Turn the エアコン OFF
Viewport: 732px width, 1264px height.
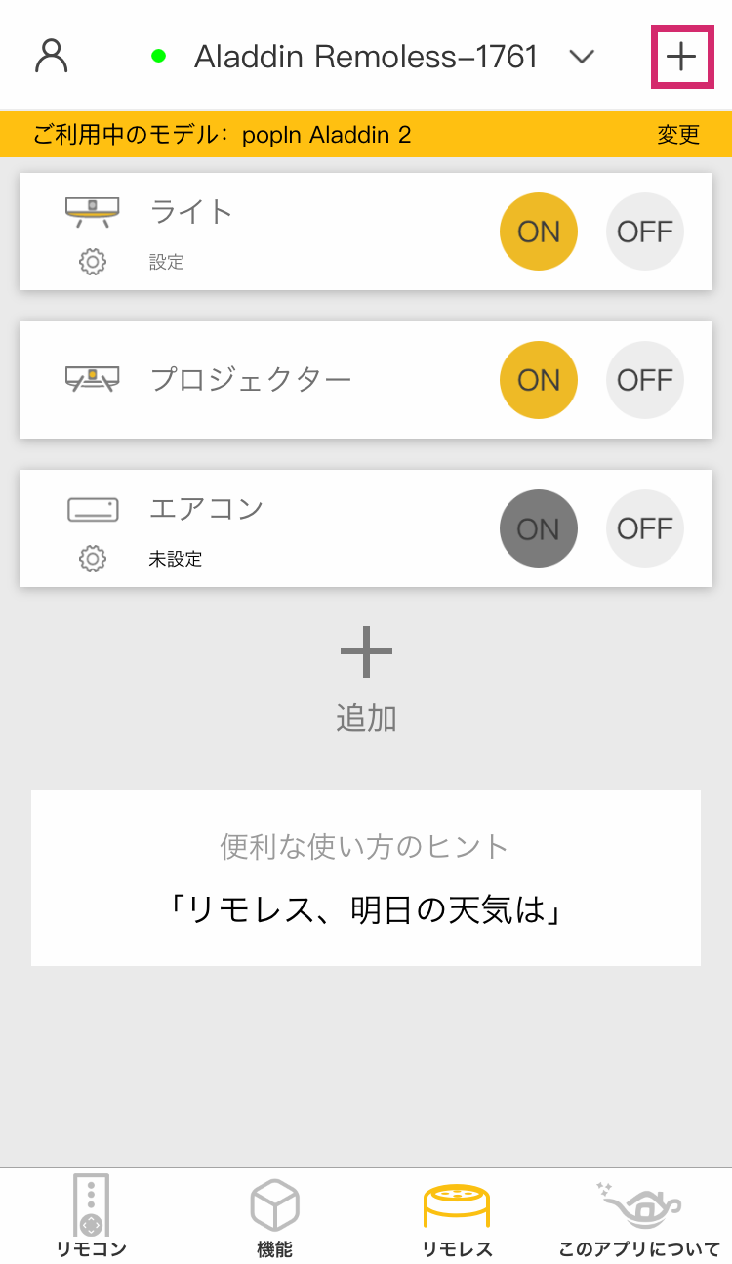tap(645, 528)
